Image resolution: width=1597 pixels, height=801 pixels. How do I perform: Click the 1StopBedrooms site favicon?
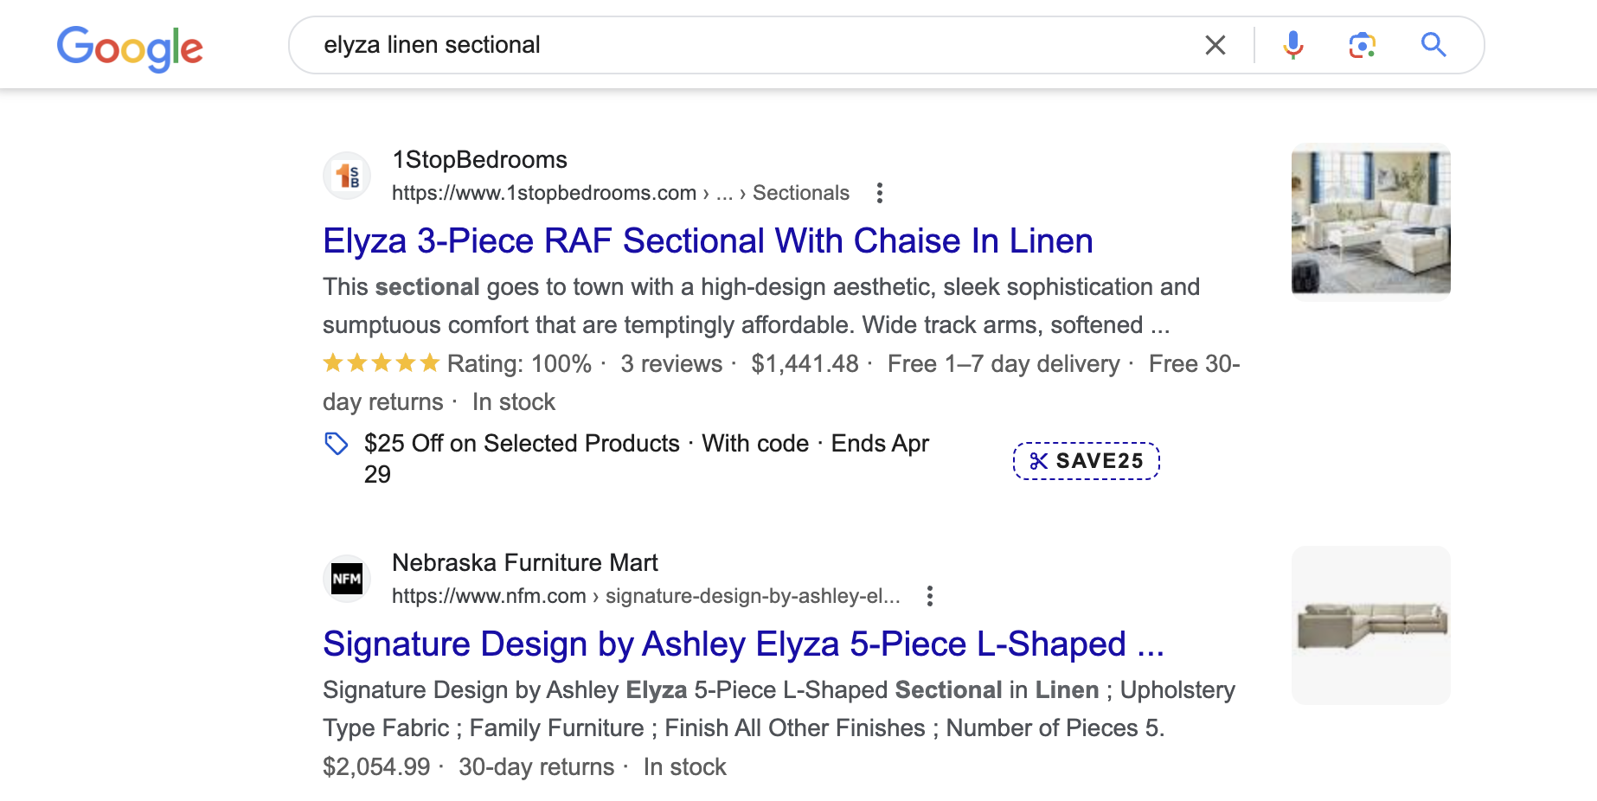(347, 176)
